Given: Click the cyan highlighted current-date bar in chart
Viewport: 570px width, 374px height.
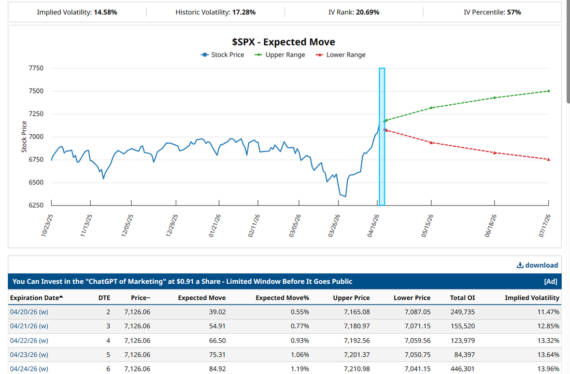Looking at the screenshot, I should tap(382, 156).
